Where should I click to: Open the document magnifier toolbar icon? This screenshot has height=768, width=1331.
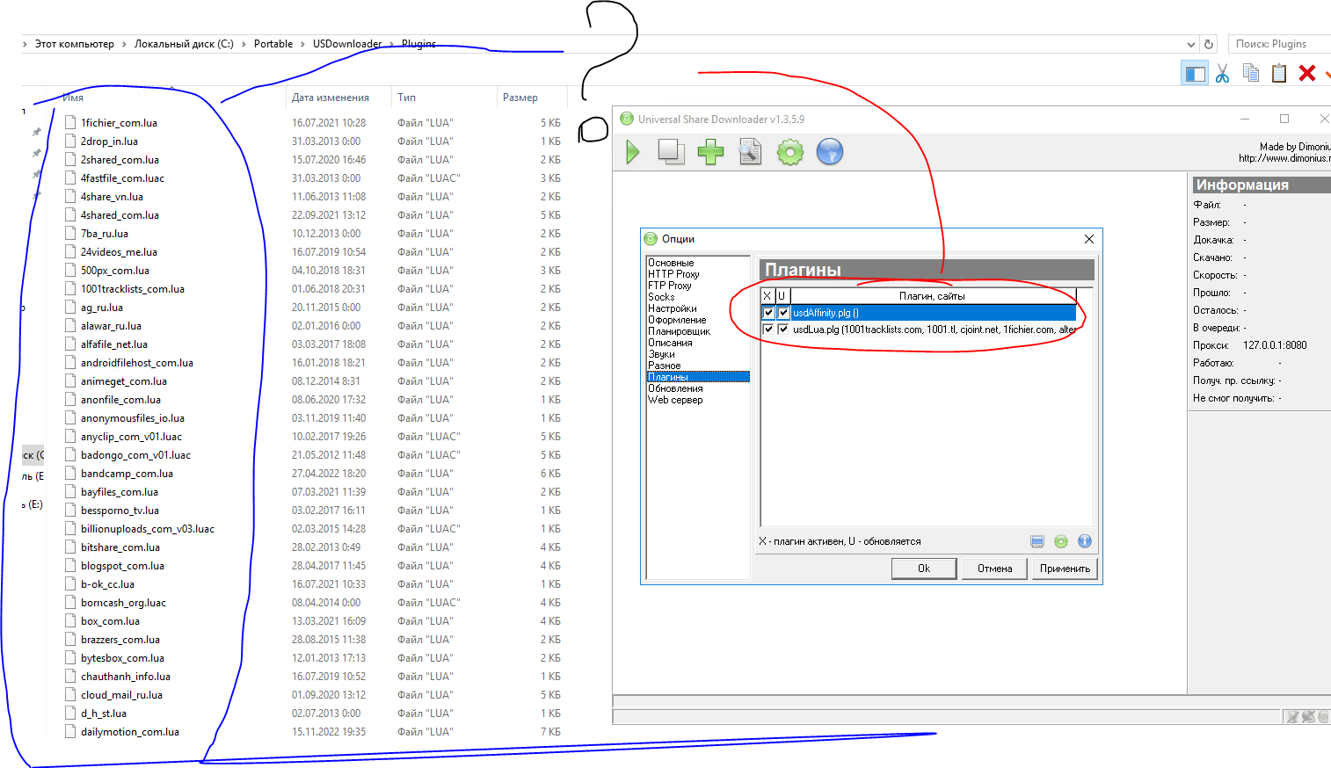[x=750, y=152]
